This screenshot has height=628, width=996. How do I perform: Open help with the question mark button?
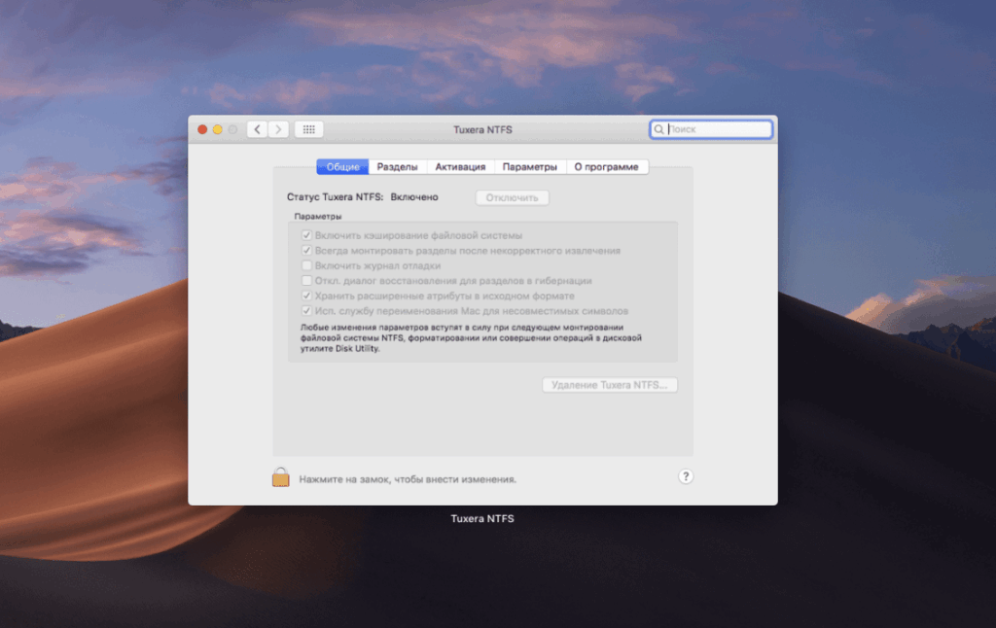pos(686,477)
